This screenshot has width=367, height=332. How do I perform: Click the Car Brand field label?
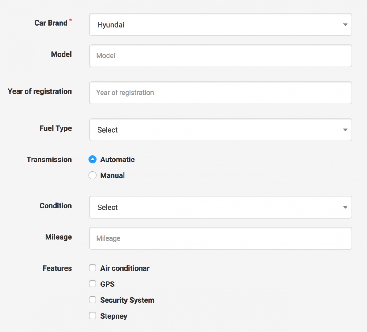[51, 23]
